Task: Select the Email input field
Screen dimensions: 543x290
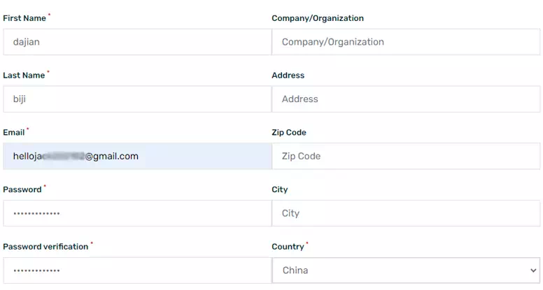Action: click(136, 157)
